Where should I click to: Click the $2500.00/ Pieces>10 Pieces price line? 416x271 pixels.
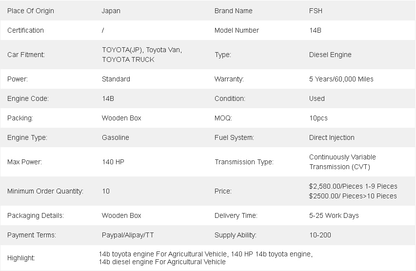click(x=353, y=196)
